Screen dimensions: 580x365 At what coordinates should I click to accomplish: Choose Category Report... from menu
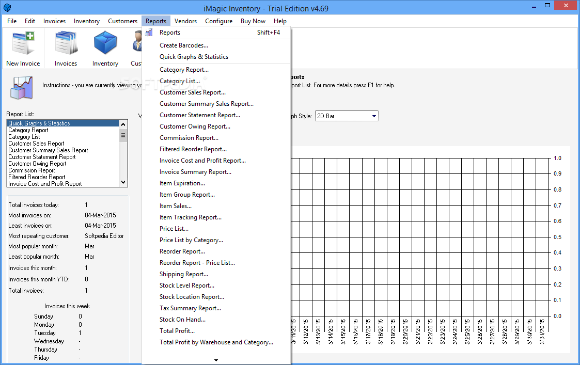click(216, 70)
